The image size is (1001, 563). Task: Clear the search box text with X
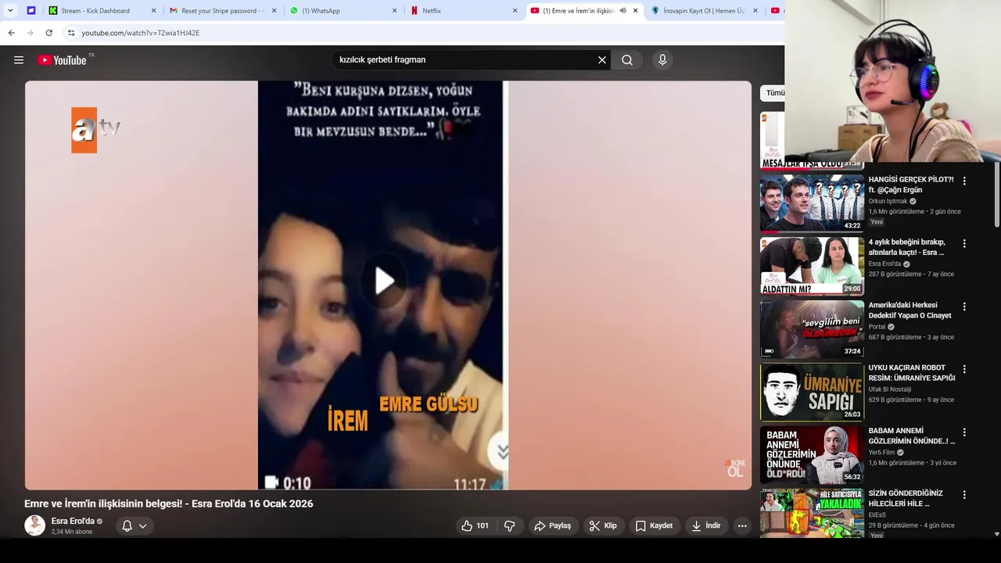602,60
